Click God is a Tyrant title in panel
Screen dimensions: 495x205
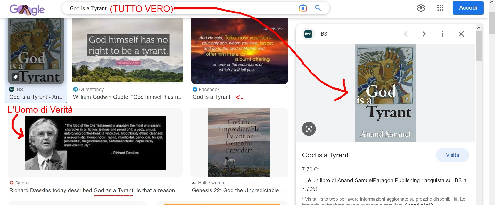pyautogui.click(x=325, y=155)
